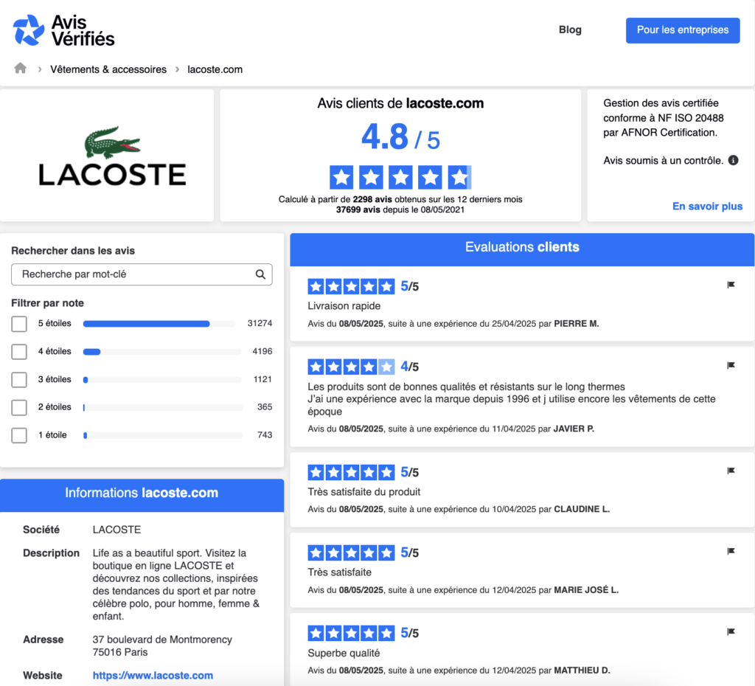Image resolution: width=755 pixels, height=686 pixels.
Task: Click the 743 review count
Action: 265,435
